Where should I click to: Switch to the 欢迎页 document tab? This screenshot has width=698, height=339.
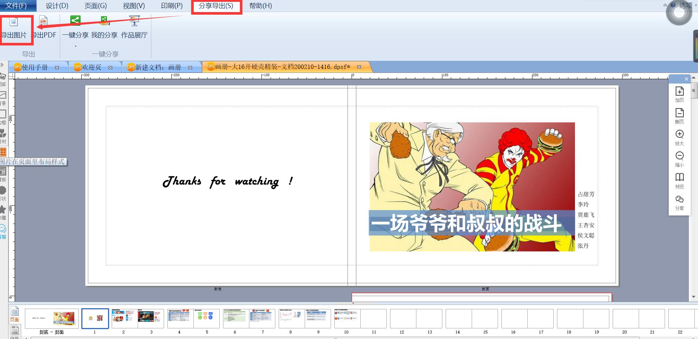coord(92,67)
